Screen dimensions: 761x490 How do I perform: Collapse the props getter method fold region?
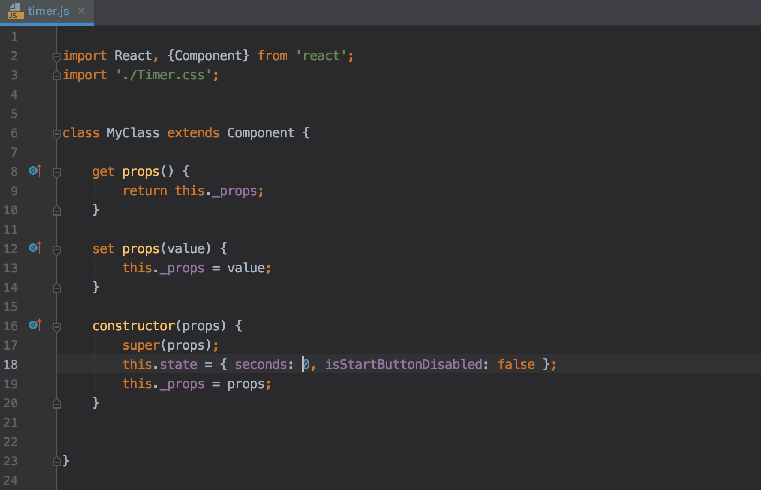pos(56,173)
